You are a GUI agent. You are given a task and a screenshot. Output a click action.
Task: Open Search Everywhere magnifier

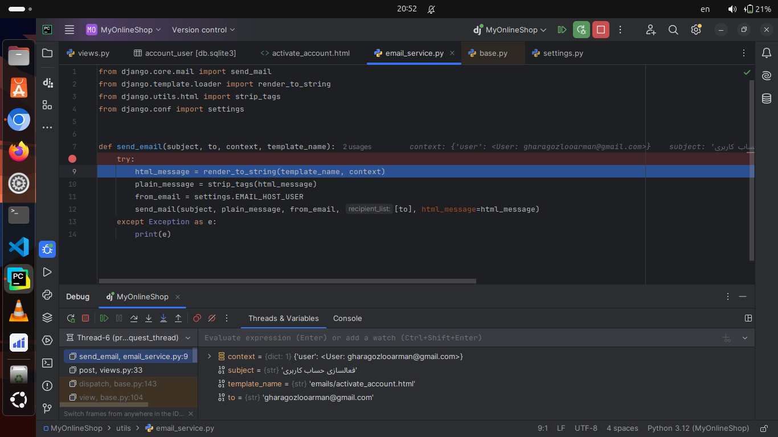[x=673, y=30]
